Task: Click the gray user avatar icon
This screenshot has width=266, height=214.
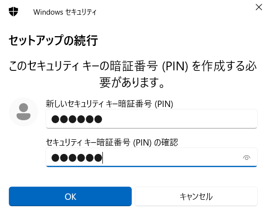Action: point(24,112)
